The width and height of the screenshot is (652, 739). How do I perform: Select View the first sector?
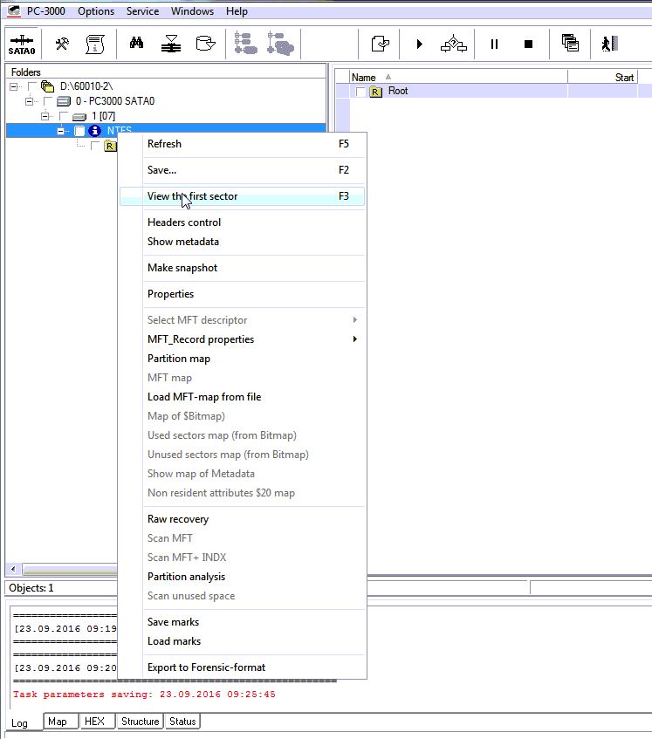click(x=242, y=196)
